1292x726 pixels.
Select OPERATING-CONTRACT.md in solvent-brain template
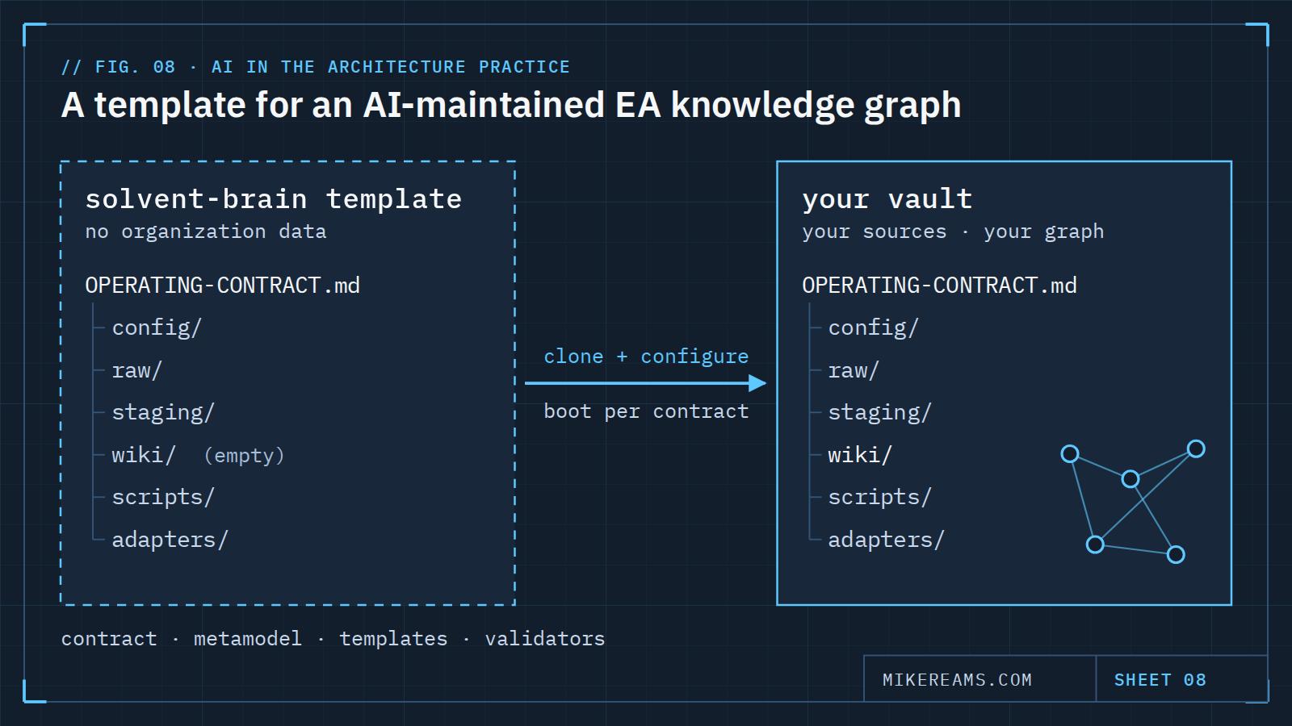222,286
